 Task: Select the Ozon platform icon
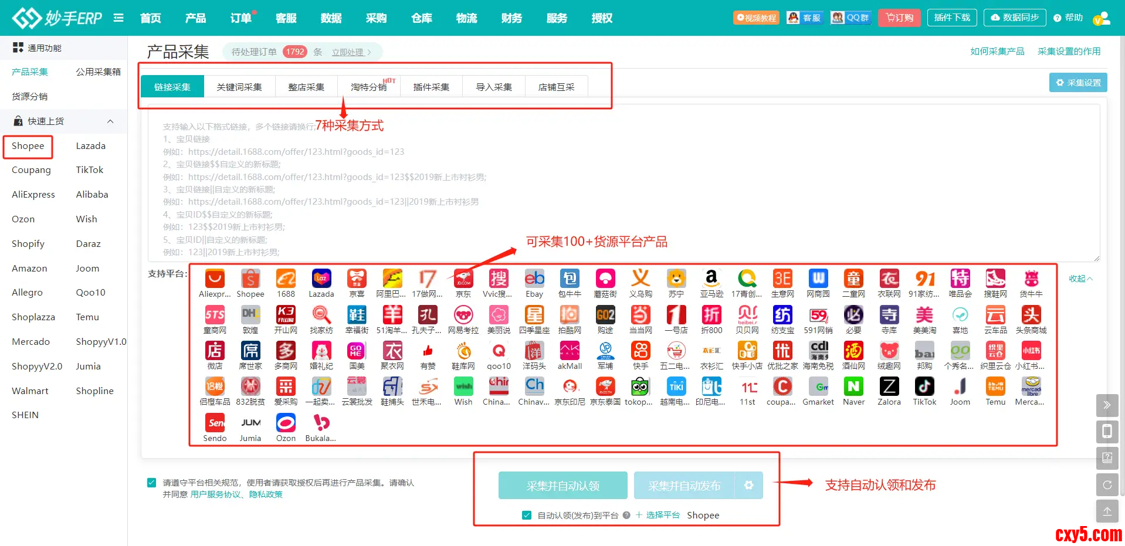(x=286, y=423)
